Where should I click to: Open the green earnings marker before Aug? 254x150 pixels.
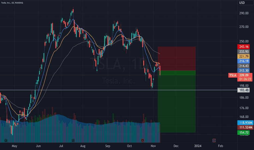[73, 140]
